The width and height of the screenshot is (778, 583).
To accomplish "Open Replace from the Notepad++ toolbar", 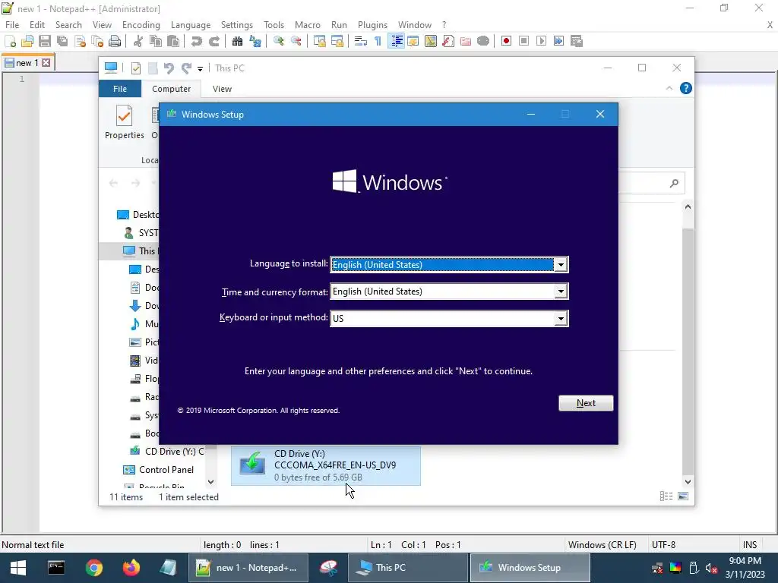I will 255,41.
